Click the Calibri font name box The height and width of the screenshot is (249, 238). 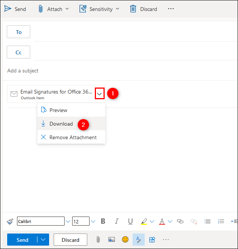point(41,221)
